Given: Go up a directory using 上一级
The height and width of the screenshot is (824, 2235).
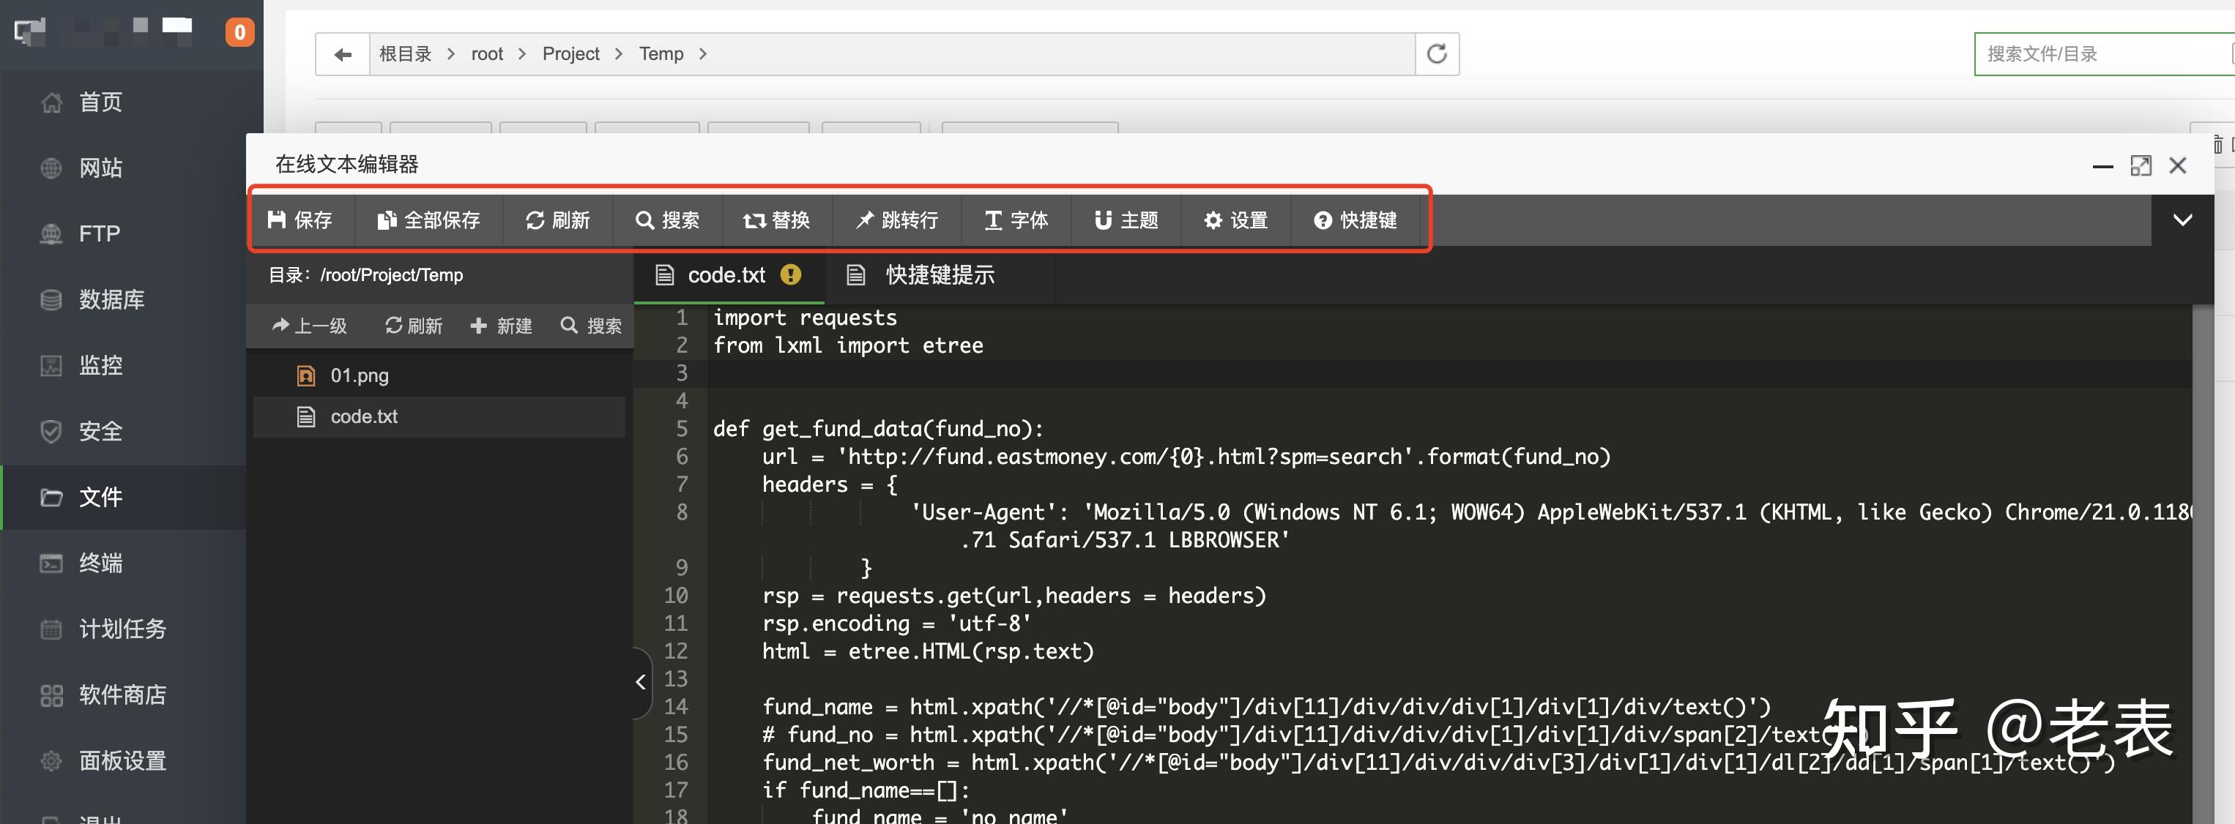Looking at the screenshot, I should coord(309,326).
